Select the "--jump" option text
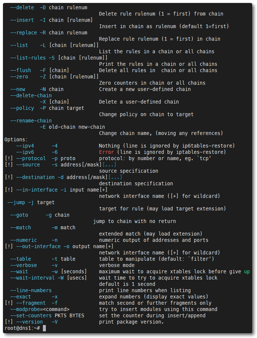 pyautogui.click(x=16, y=202)
